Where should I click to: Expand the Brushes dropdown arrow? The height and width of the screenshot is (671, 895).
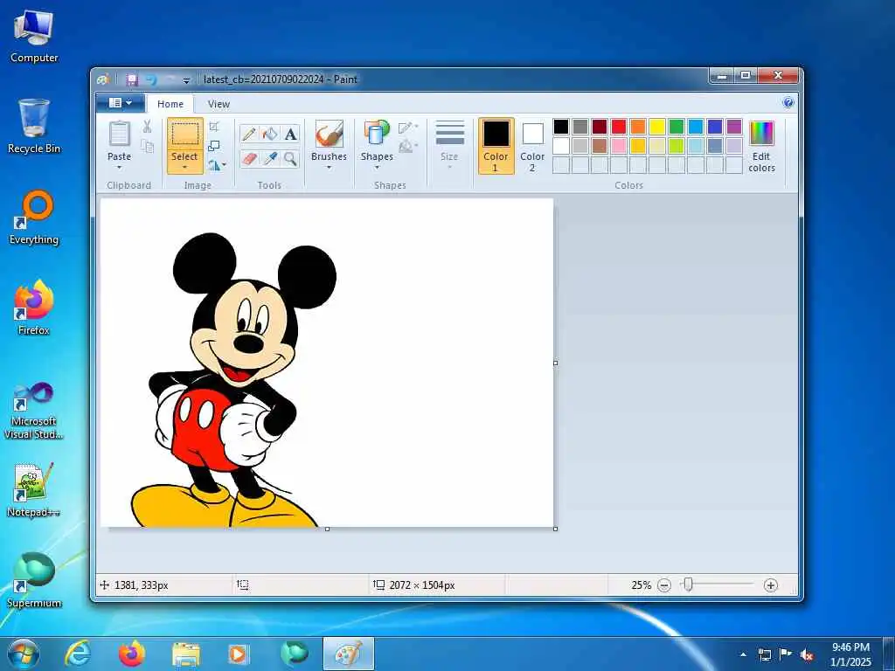click(329, 167)
